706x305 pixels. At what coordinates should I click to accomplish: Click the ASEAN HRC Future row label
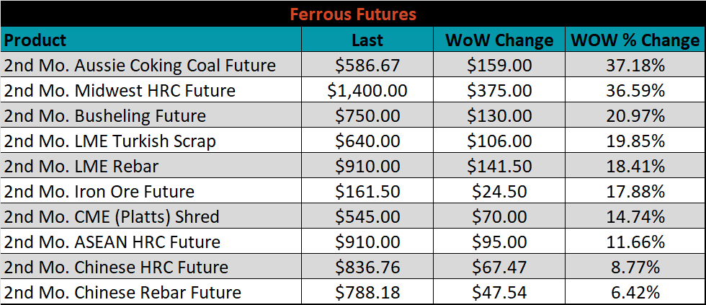click(x=151, y=242)
